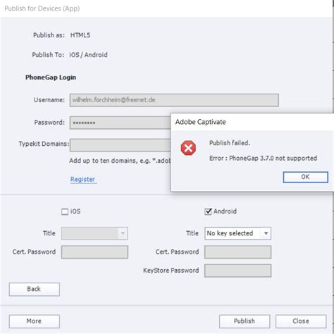Enable the iOS checkbox
The image size is (334, 334).
click(x=65, y=211)
